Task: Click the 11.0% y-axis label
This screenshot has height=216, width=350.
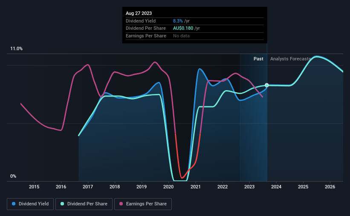Action: point(17,49)
